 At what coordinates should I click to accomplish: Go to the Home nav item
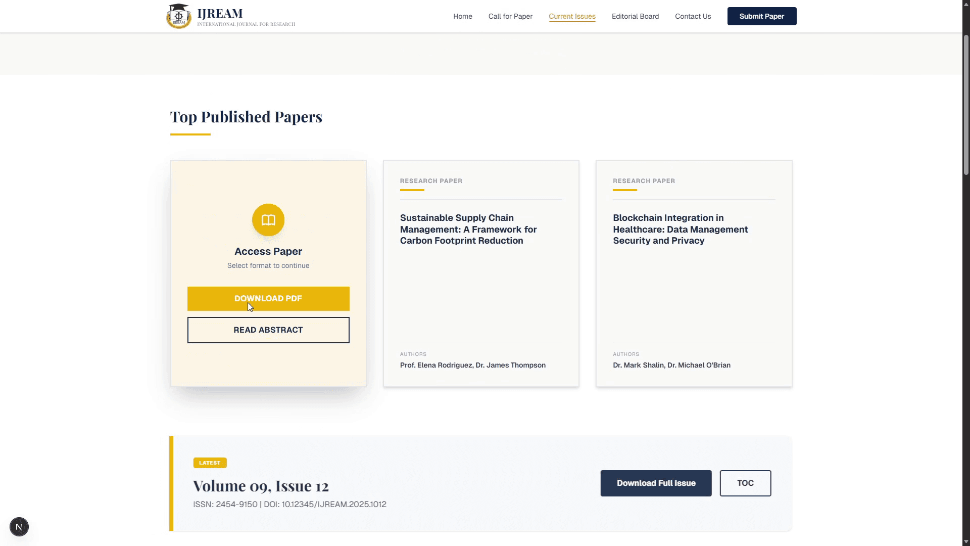click(x=462, y=16)
